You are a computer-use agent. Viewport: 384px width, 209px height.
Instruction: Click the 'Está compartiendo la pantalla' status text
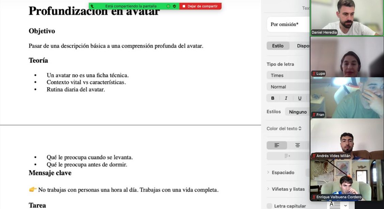pyautogui.click(x=131, y=6)
